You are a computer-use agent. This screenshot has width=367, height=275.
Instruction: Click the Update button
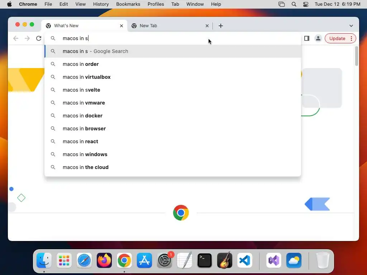point(337,38)
